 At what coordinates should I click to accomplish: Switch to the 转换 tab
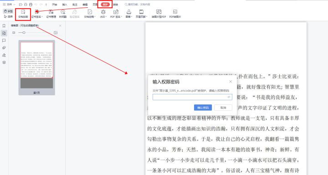115,5
